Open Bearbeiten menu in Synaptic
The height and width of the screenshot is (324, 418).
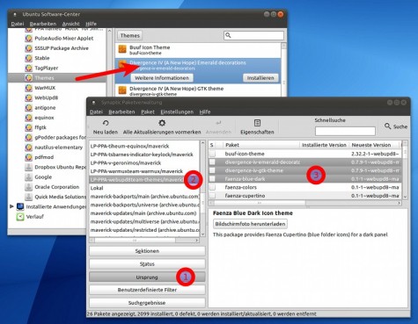121,112
